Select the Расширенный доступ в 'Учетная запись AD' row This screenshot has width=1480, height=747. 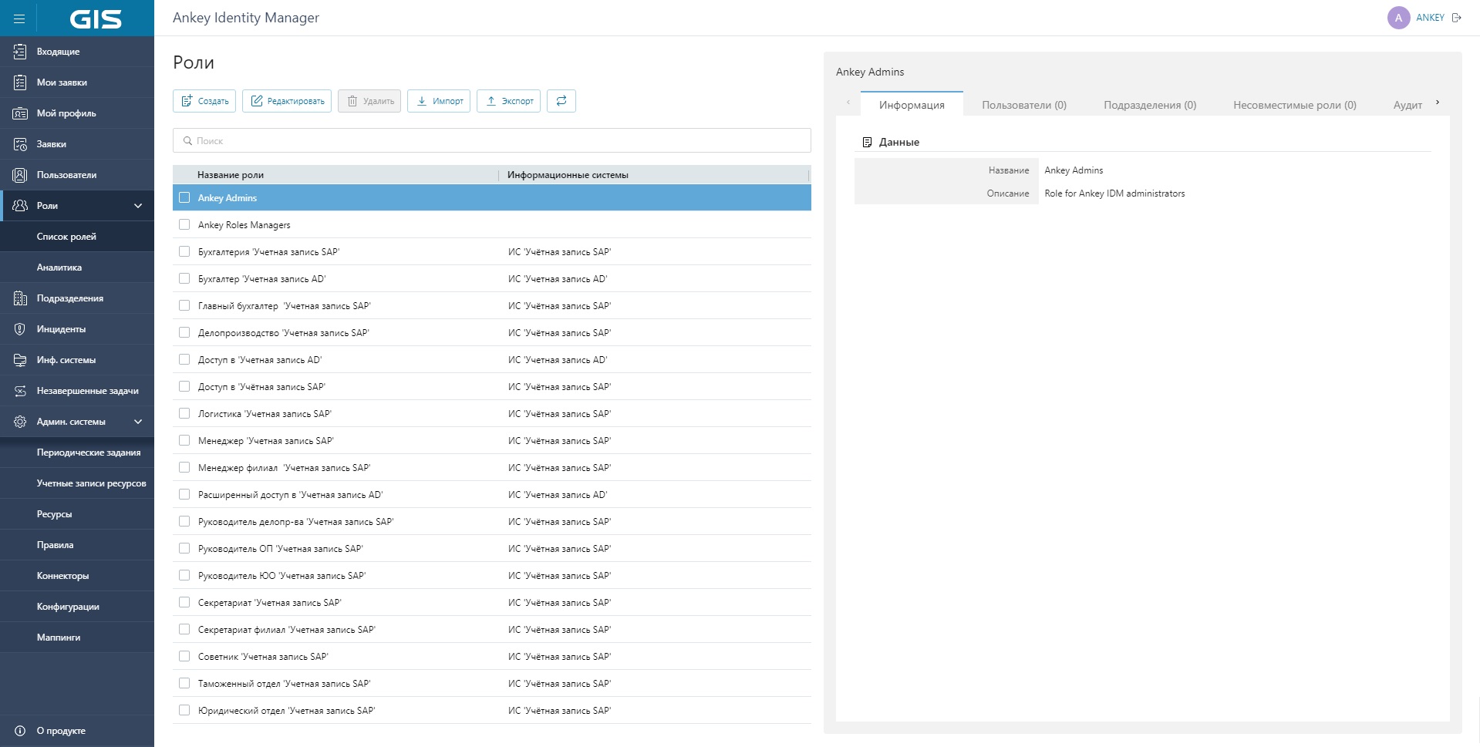492,494
